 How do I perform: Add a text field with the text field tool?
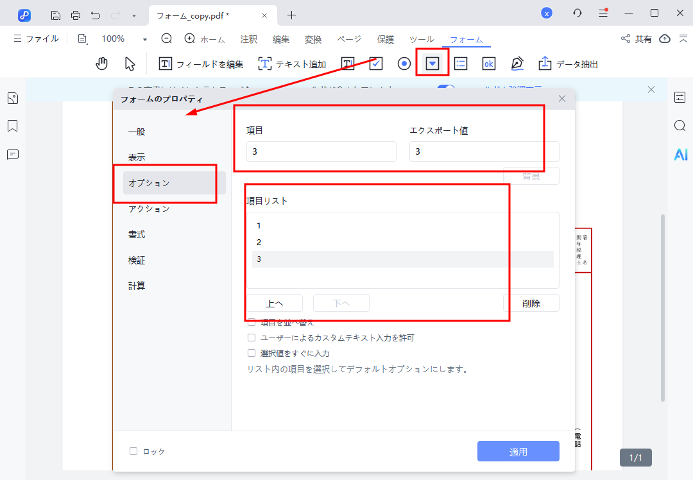347,63
